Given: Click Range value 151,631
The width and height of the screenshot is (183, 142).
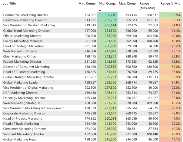Looking at the screenshot, I should coord(152,20).
